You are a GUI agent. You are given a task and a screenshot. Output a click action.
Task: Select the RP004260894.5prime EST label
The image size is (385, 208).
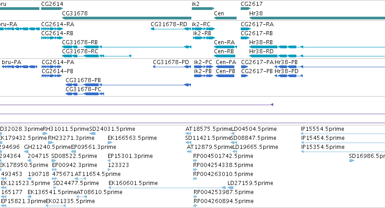click(x=223, y=201)
